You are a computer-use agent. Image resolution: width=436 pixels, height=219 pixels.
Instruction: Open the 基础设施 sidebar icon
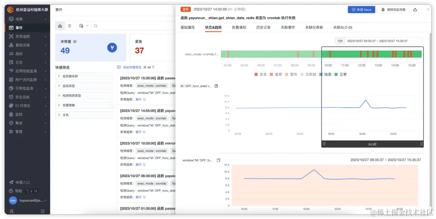point(11,45)
